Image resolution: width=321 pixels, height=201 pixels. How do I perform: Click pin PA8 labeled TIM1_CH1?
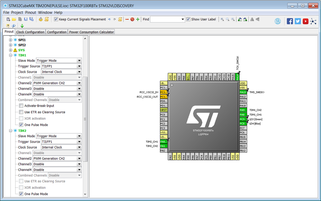click(x=243, y=114)
